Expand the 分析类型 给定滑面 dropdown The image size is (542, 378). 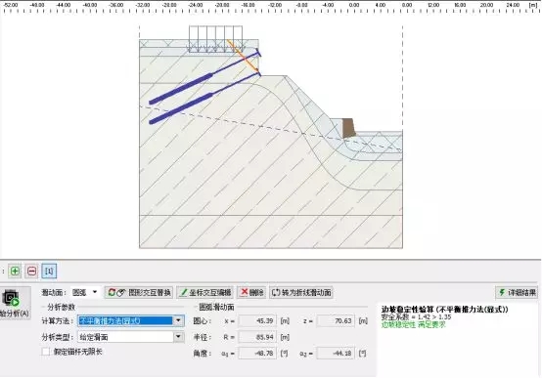pyautogui.click(x=131, y=337)
